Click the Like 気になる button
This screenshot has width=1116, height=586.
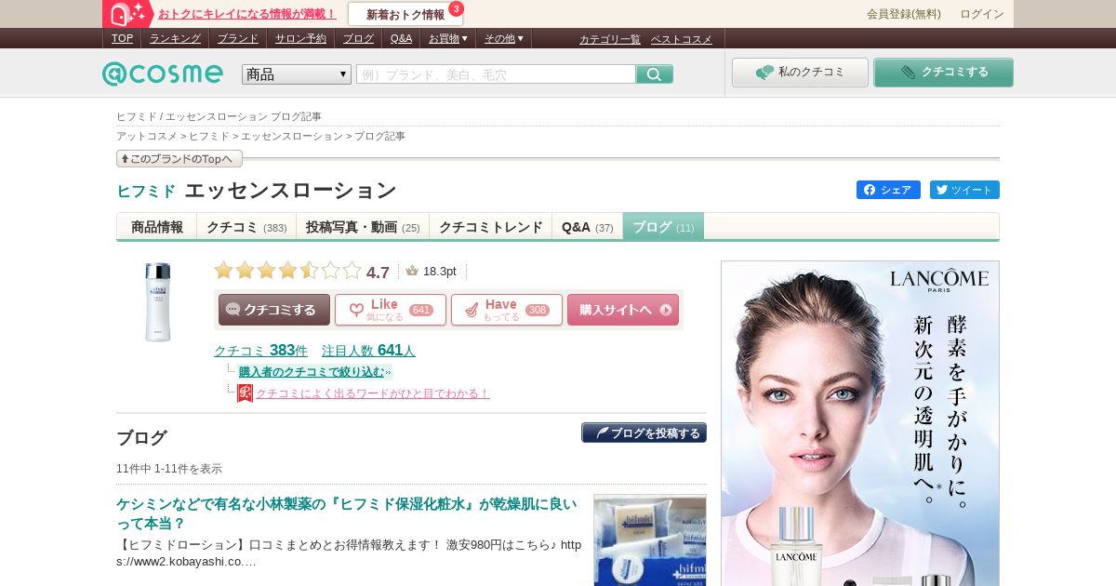391,310
